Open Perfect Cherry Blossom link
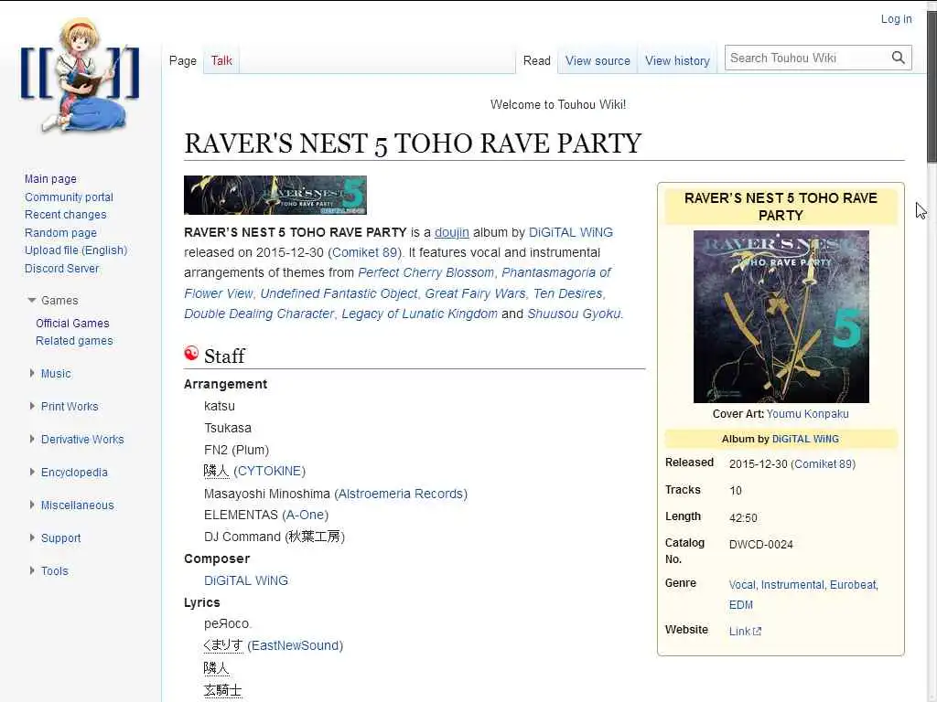This screenshot has width=937, height=702. [426, 272]
